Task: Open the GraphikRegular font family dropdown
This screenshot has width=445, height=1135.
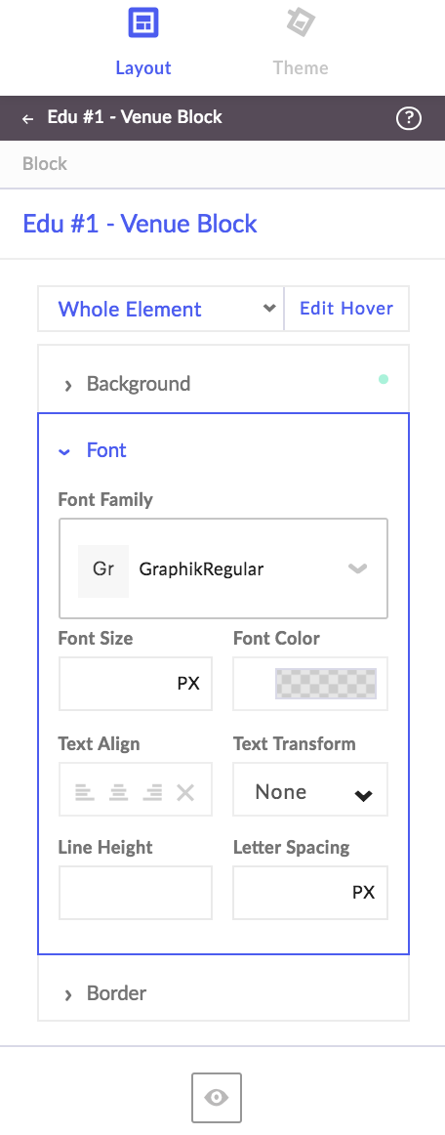Action: [223, 568]
